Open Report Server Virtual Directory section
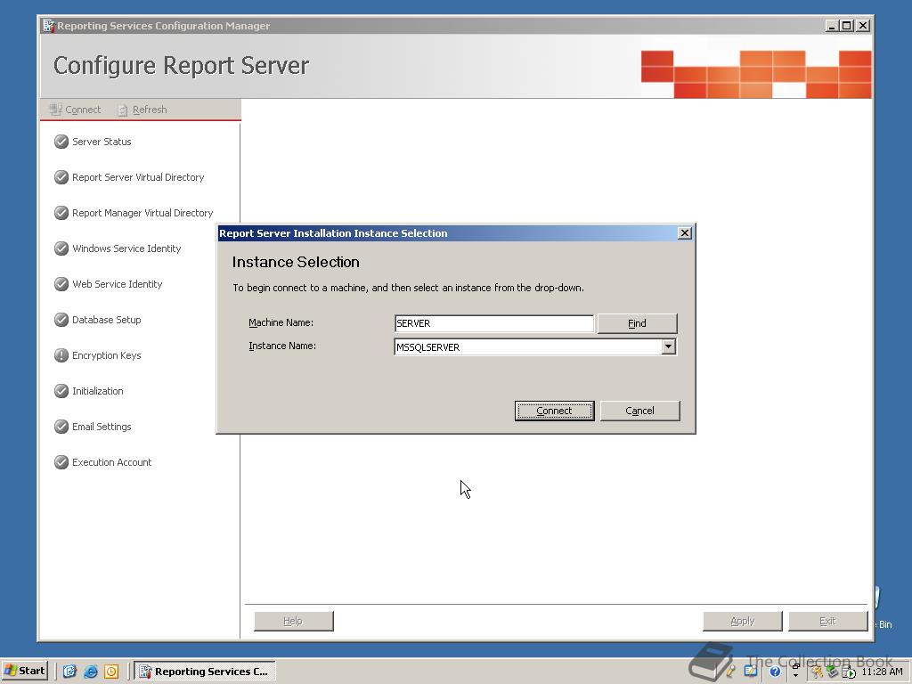Viewport: 912px width, 684px height. point(138,177)
